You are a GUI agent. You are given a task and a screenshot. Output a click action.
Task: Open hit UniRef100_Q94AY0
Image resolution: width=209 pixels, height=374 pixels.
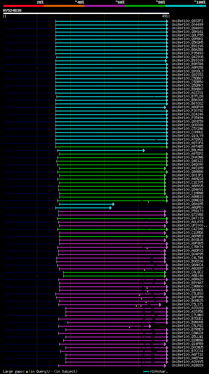point(187,28)
